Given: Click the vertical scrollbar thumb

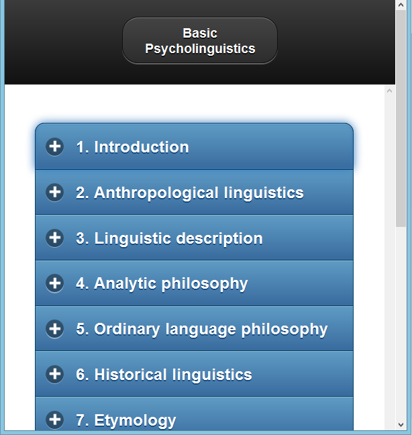Looking at the screenshot, I should 401,154.
